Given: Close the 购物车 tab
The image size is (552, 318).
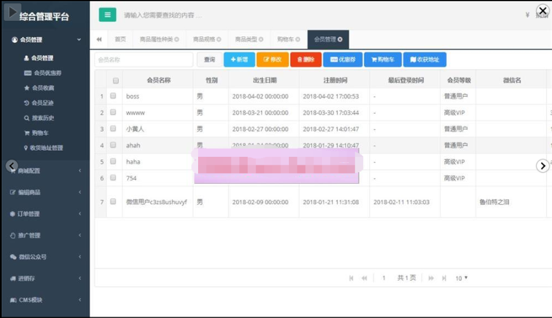Looking at the screenshot, I should pyautogui.click(x=298, y=39).
